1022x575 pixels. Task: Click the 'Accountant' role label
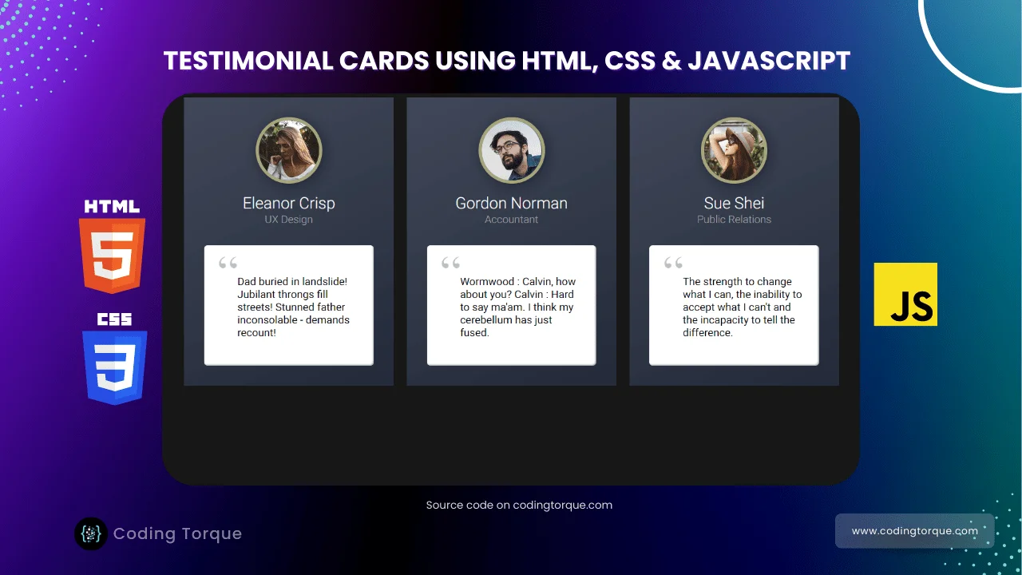511,220
